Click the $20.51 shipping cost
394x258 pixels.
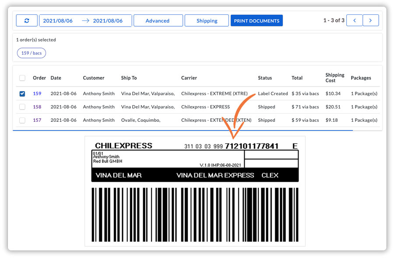[333, 107]
